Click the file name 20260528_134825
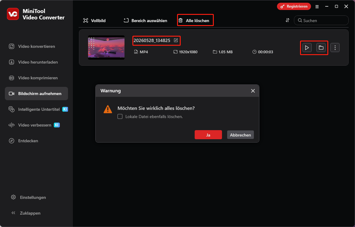Image resolution: width=355 pixels, height=227 pixels. (x=152, y=40)
